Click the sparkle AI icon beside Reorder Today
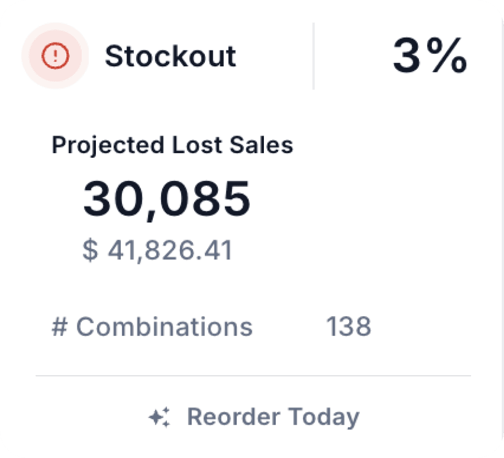The width and height of the screenshot is (504, 458). tap(162, 416)
